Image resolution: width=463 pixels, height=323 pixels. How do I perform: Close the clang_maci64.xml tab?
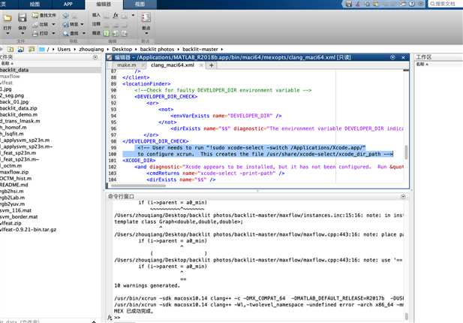[x=201, y=65]
